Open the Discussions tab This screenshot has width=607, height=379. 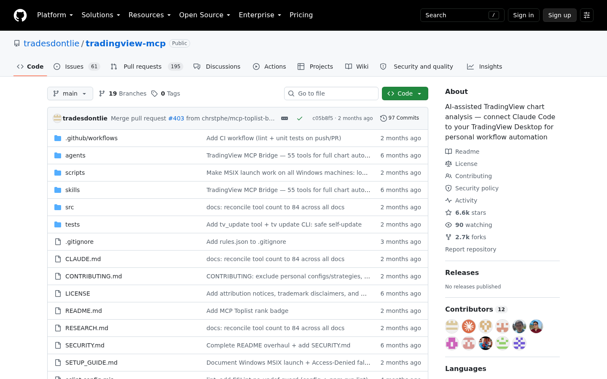pos(217,67)
